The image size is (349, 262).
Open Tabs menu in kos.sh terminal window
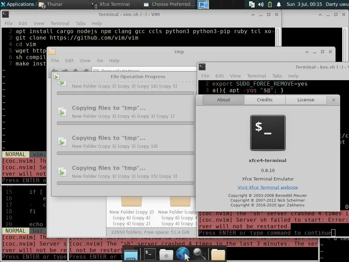click(277, 76)
